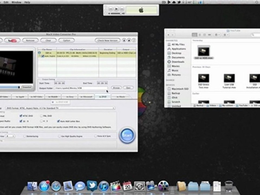Select Cover Flow view in Finder toolbar

pyautogui.click(x=209, y=35)
